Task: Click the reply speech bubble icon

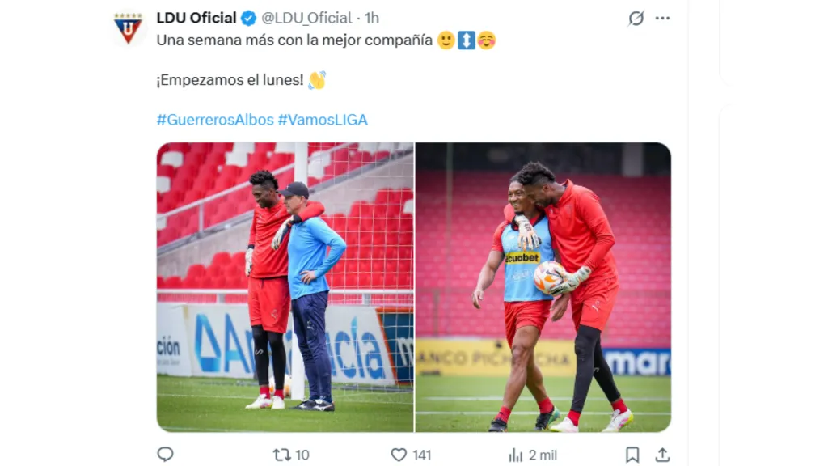Action: (x=165, y=455)
